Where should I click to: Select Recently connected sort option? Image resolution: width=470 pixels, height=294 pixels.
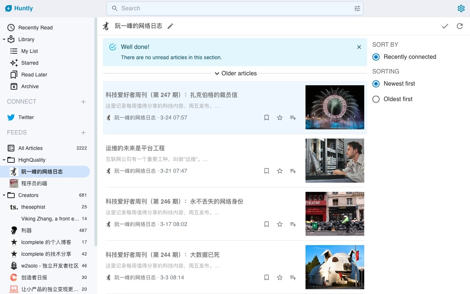376,57
